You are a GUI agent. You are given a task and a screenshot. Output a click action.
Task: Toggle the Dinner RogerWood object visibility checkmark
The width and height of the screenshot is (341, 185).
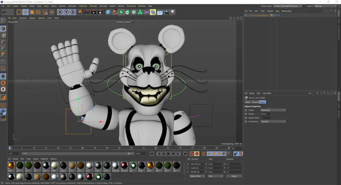(x=275, y=16)
